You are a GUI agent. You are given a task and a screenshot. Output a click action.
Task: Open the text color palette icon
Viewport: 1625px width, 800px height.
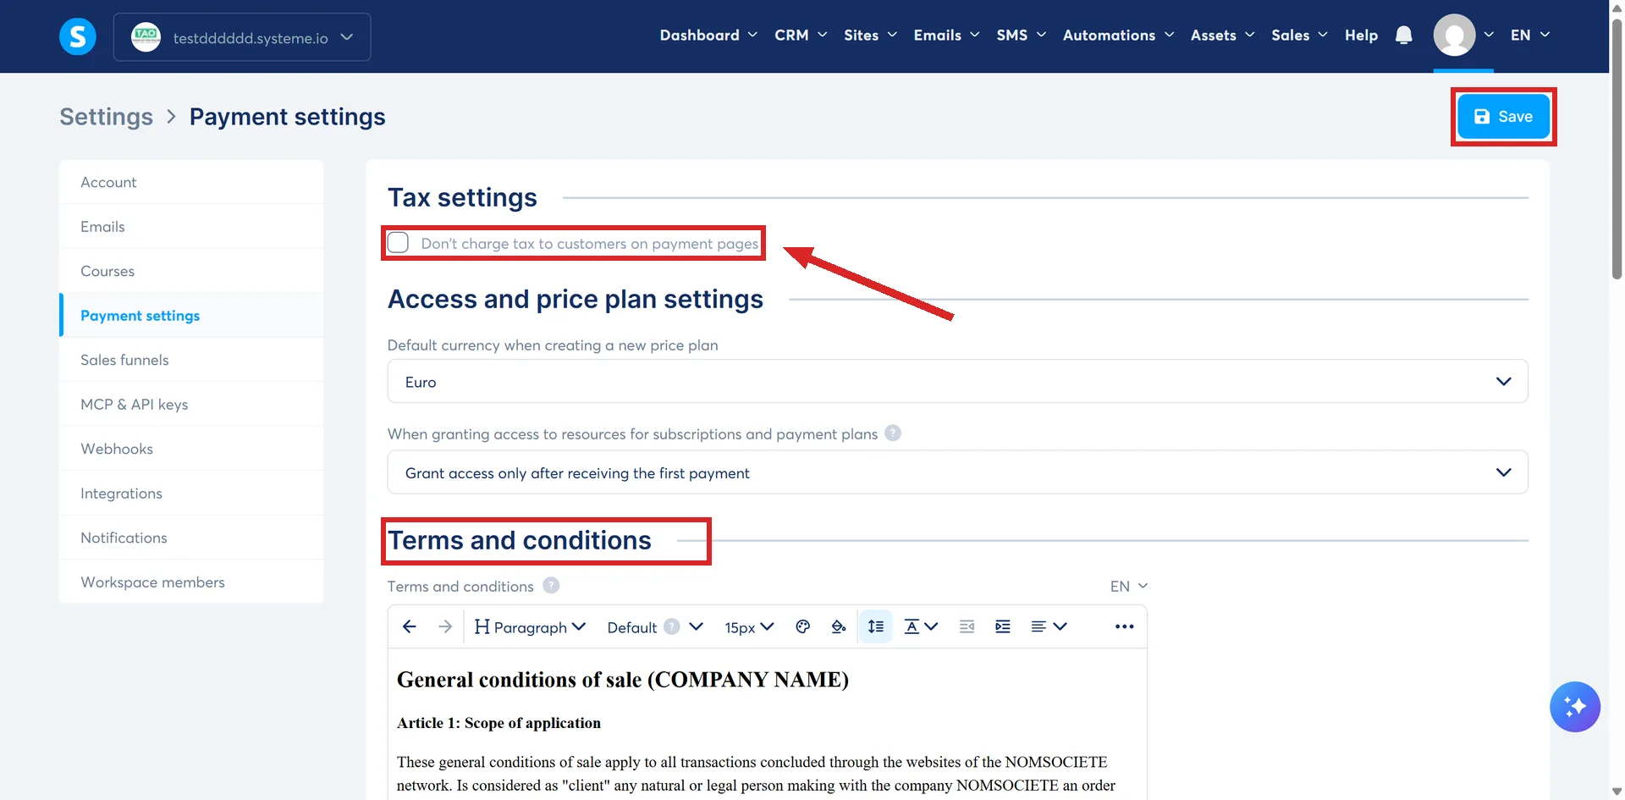coord(803,626)
